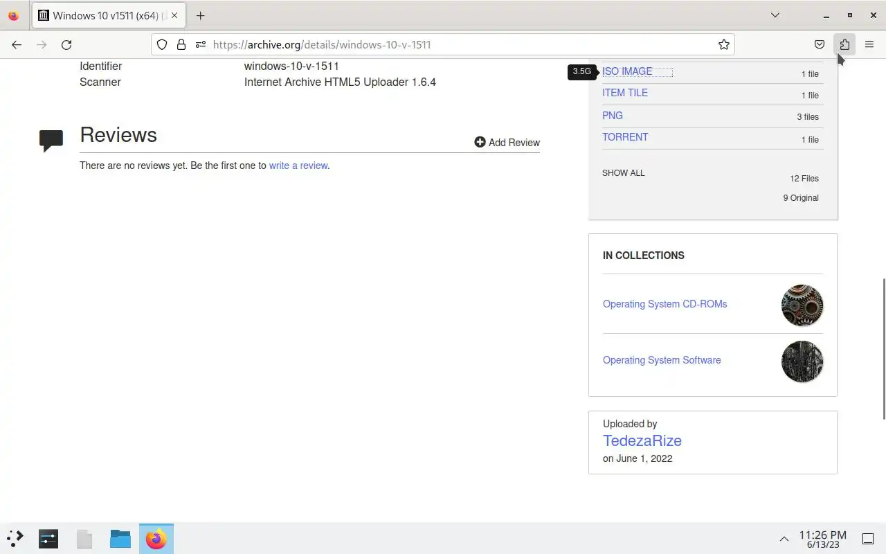This screenshot has width=886, height=554.
Task: Visit uploader TedezaRize profile
Action: click(642, 440)
